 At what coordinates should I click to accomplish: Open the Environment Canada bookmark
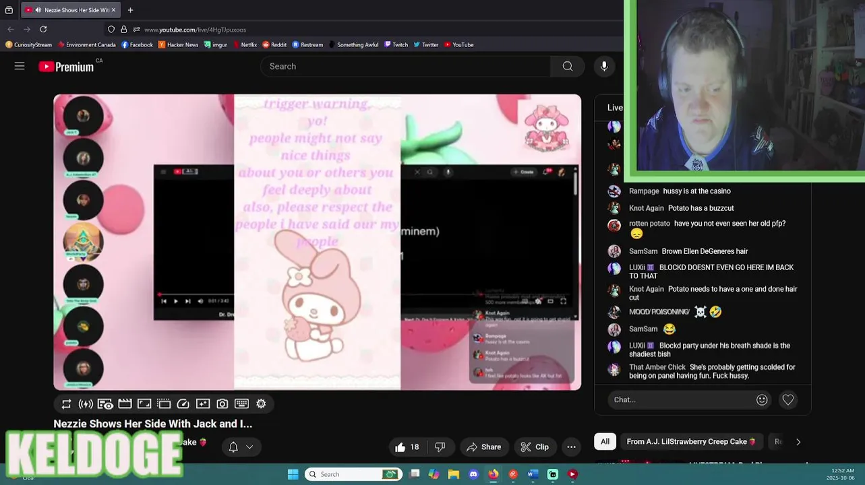(x=86, y=44)
